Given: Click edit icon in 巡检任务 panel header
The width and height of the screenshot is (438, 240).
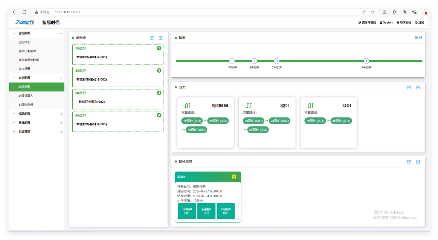Looking at the screenshot, I should [409, 162].
